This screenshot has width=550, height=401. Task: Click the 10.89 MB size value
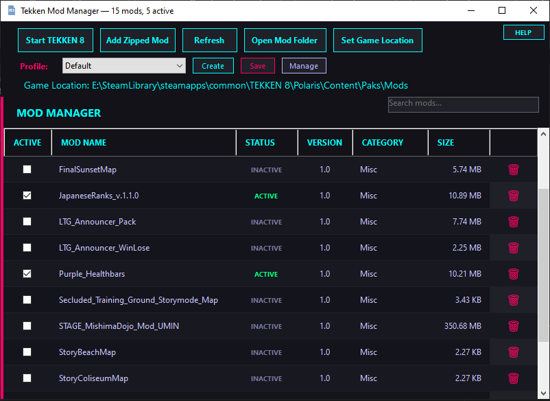point(465,196)
